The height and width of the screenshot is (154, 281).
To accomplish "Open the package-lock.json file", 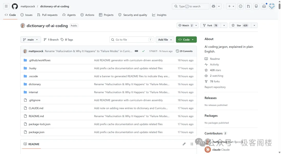I will [40, 124].
